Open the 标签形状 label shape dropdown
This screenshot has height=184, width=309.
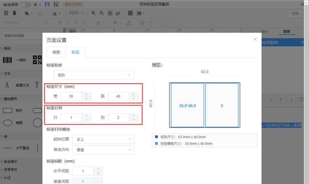coord(94,75)
